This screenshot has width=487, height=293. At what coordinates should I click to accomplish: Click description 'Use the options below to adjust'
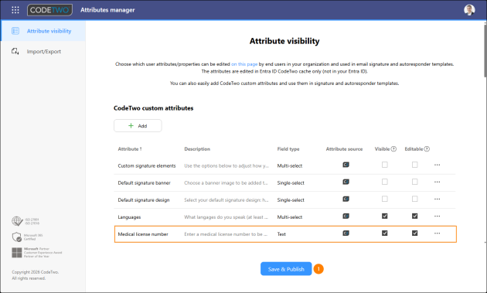tap(226, 166)
